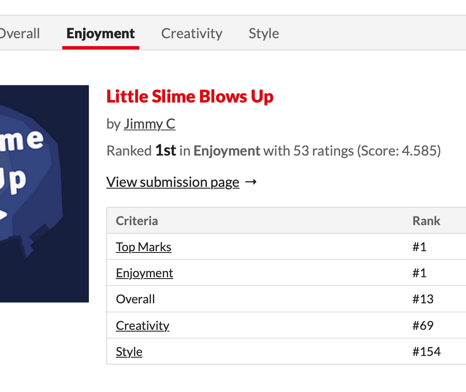Click the Enjoyment link in criteria table
Screen dimensions: 466x392
[x=145, y=273]
